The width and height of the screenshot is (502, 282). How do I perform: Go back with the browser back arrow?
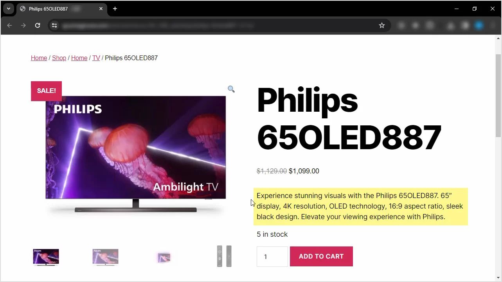click(x=9, y=25)
